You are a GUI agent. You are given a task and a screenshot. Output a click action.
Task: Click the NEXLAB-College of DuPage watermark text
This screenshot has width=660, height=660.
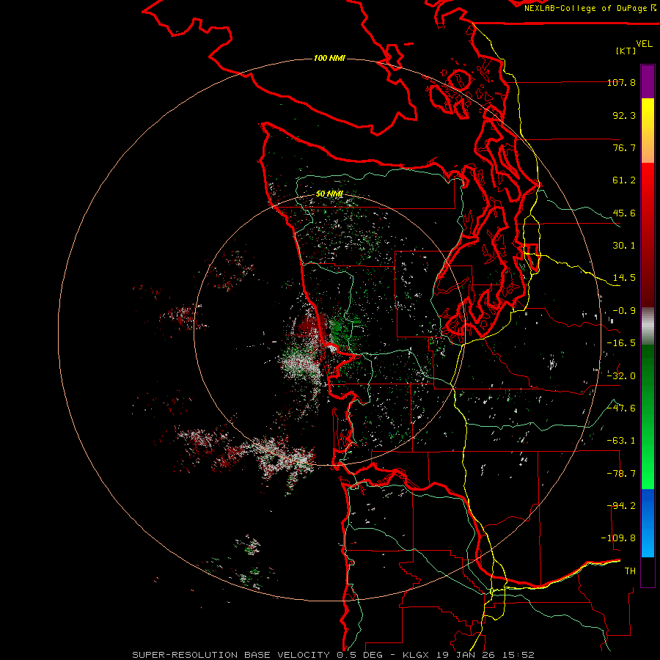tap(590, 8)
